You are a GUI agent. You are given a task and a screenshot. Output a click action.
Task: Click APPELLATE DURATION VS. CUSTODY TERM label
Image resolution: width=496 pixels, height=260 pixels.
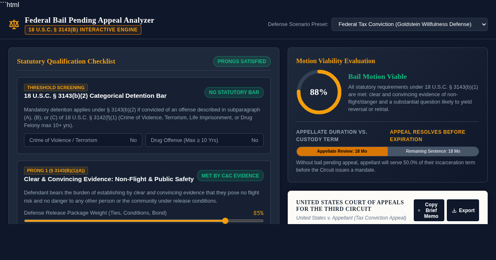331,136
